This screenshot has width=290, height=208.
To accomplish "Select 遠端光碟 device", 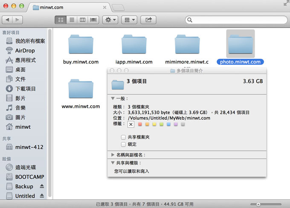I will (x=21, y=168).
